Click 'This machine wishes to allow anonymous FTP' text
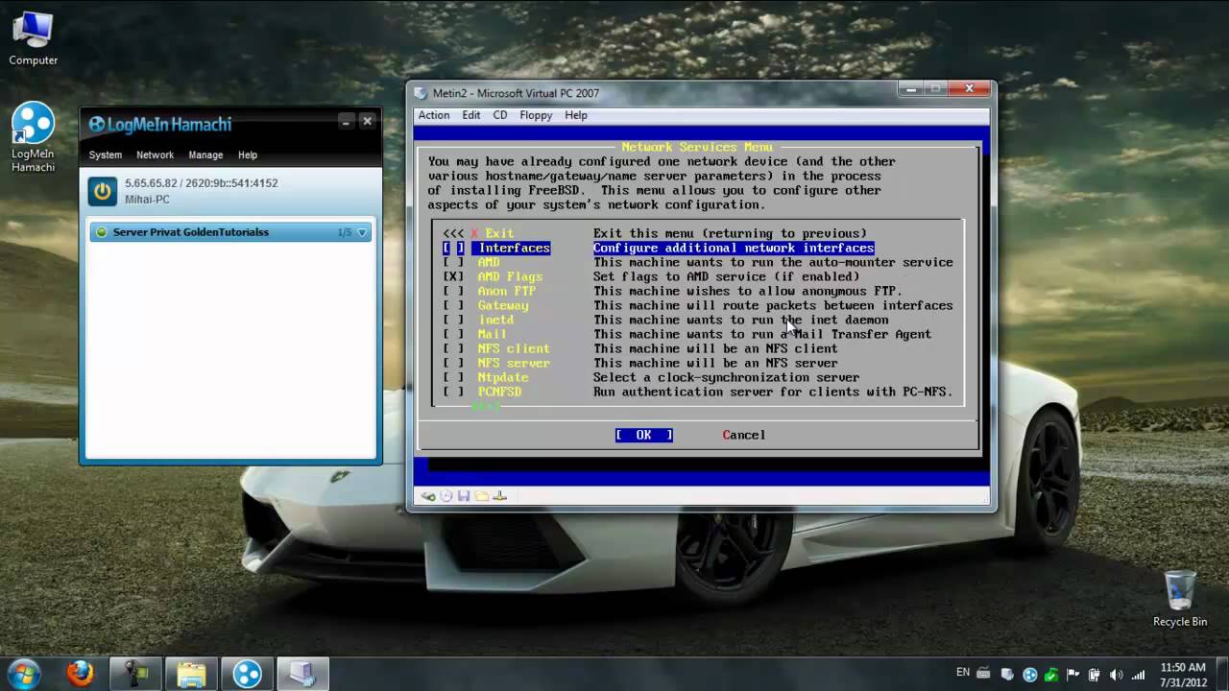1229x691 pixels. tap(748, 291)
